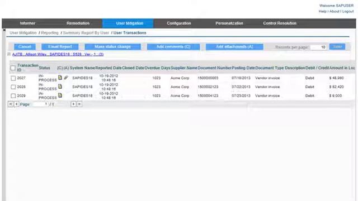358x201 pixels.
Task: Go to last page of results
Action: pos(79,104)
